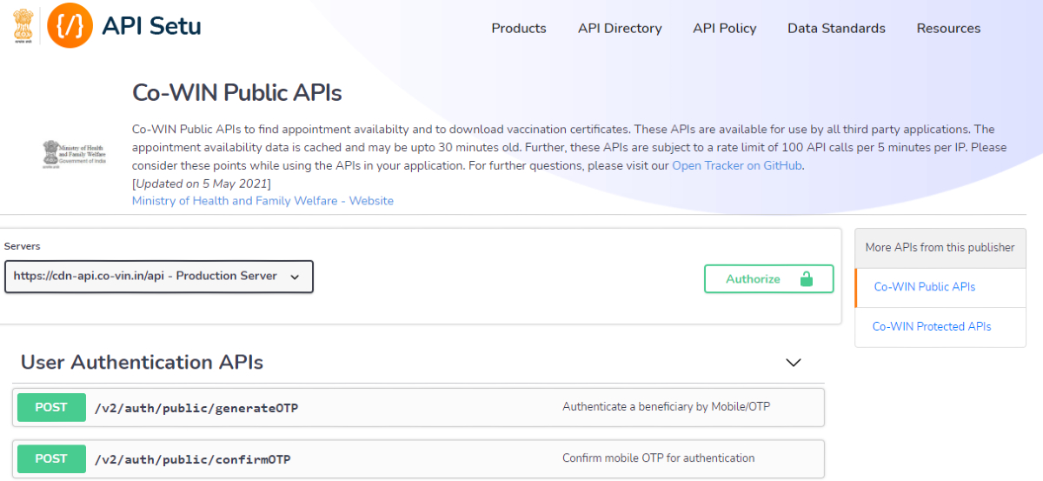Click the padlock icon in Authorize button
1043x481 pixels.
coord(807,279)
